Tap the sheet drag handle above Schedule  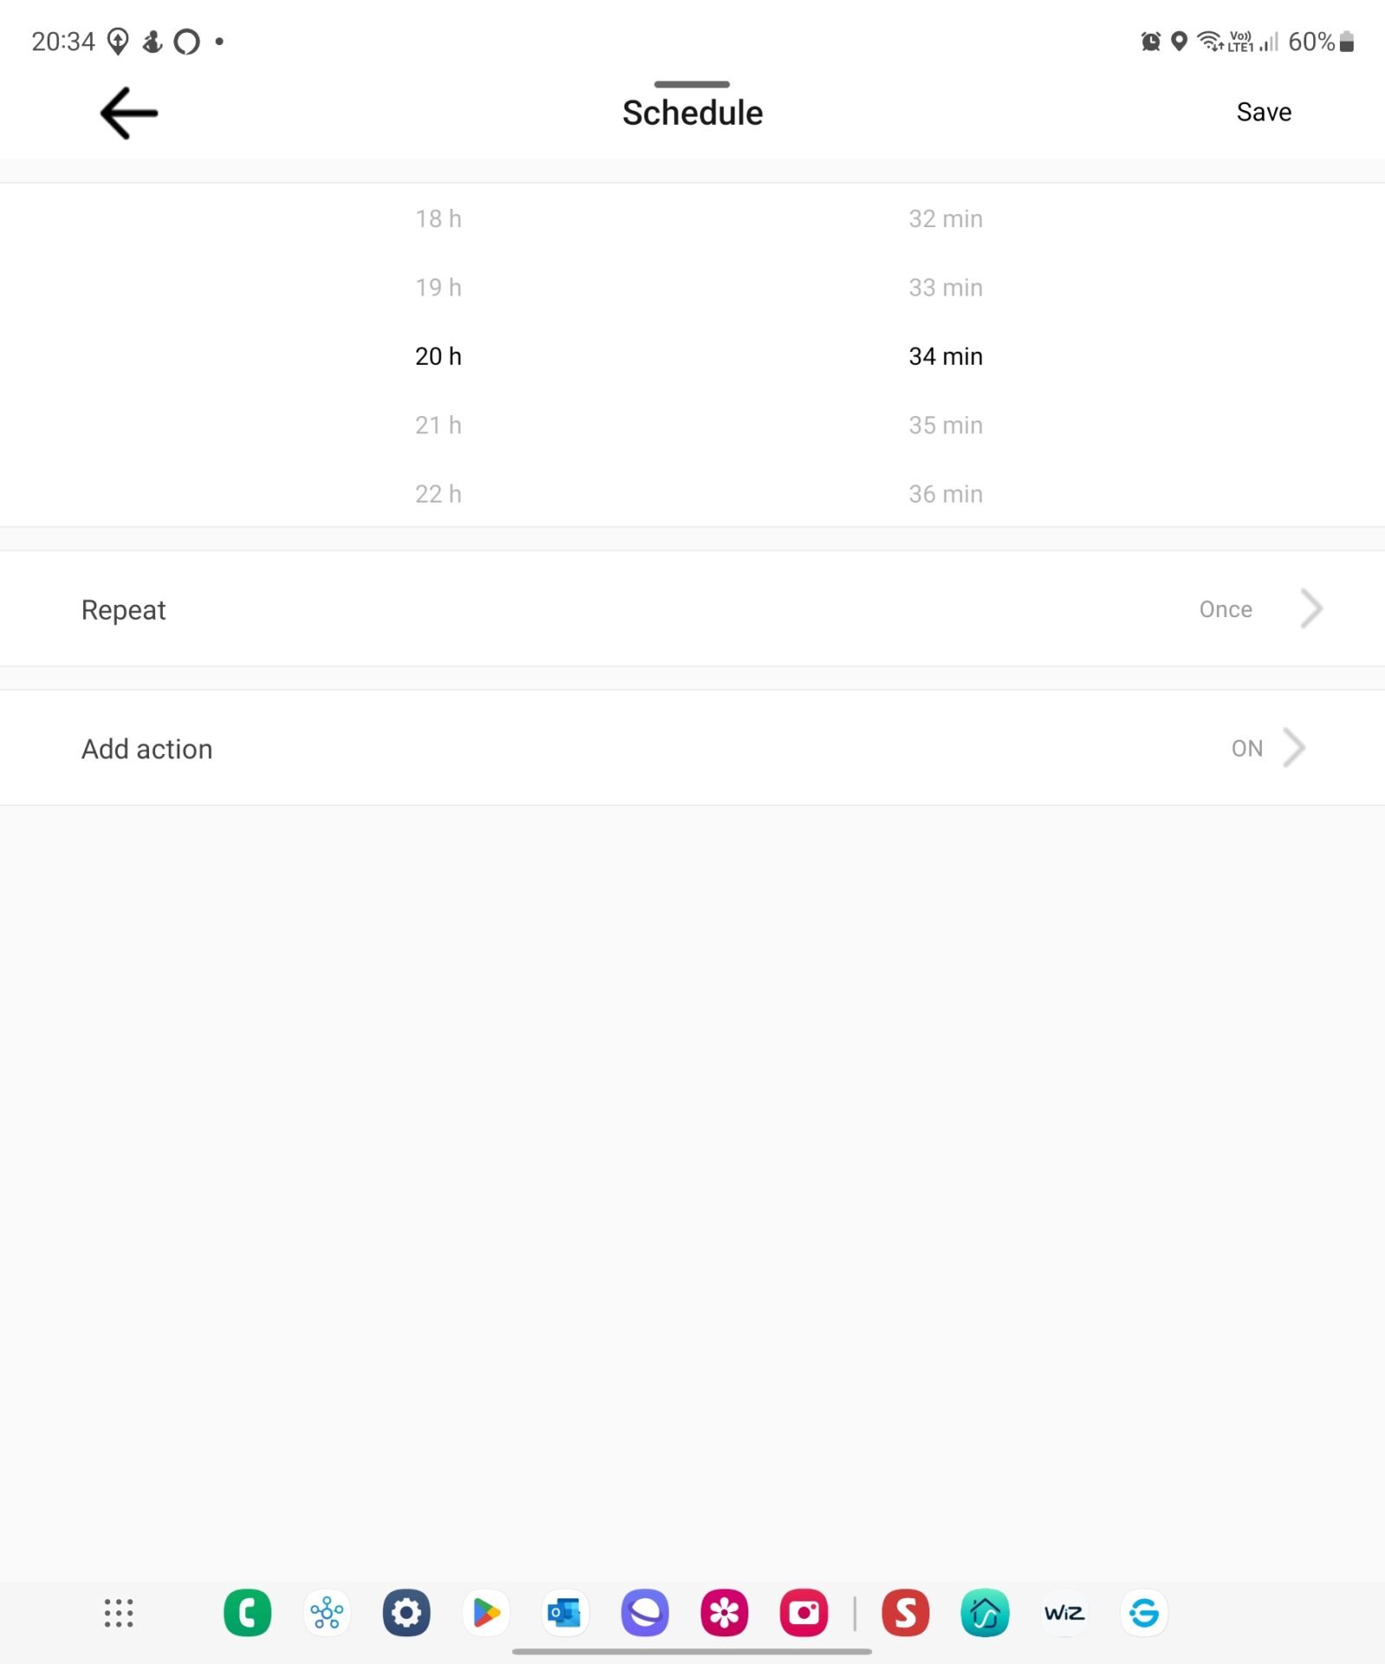(692, 84)
